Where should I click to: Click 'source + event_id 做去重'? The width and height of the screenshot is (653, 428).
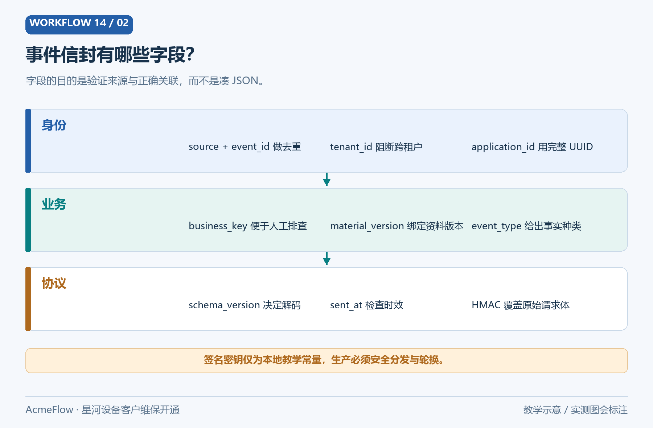pos(245,147)
